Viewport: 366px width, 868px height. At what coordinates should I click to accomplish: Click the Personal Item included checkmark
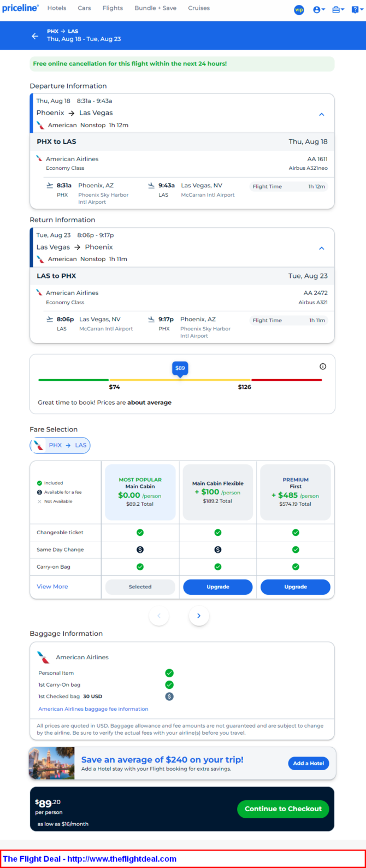click(169, 673)
